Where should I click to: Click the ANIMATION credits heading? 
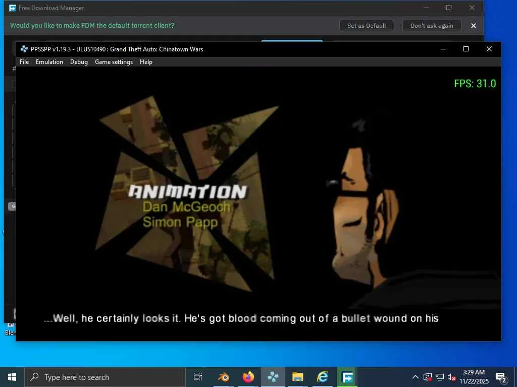click(188, 192)
